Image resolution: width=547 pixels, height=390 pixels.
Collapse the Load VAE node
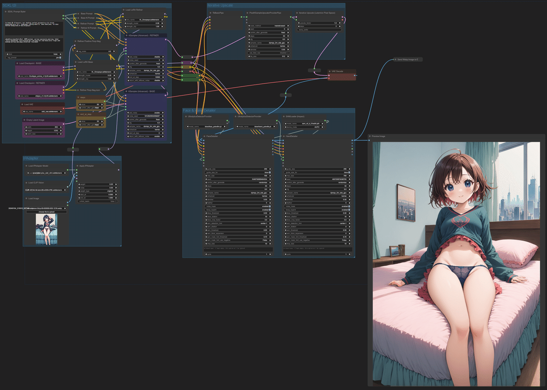click(x=22, y=104)
